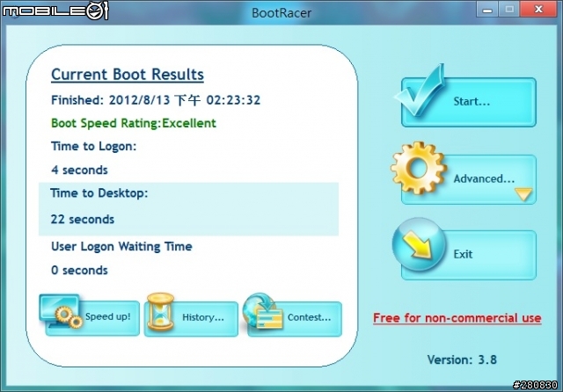563x392 pixels.
Task: Open the Advanced... button
Action: click(469, 179)
